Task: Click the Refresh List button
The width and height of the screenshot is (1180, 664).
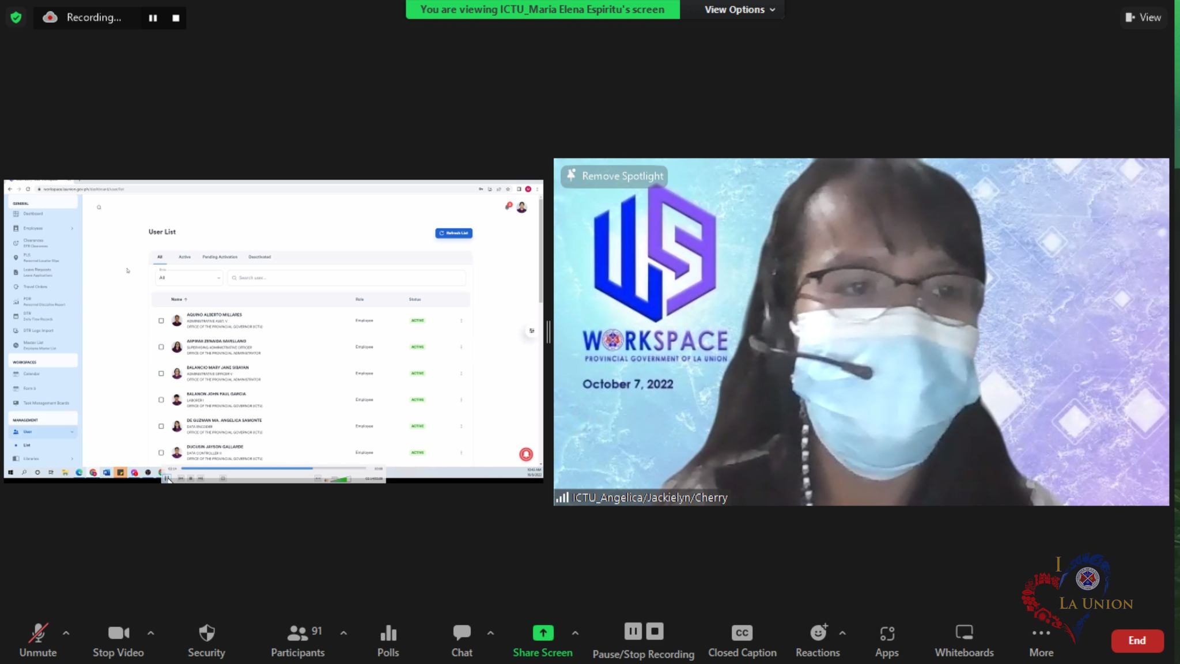Action: tap(453, 233)
